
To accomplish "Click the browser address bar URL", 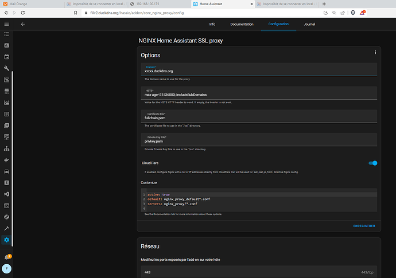I will click(137, 13).
